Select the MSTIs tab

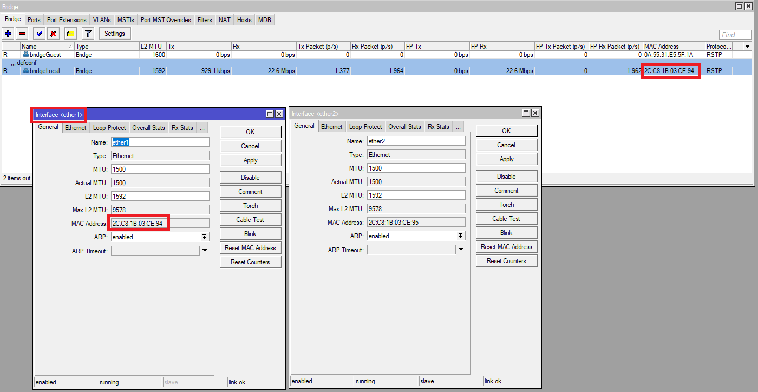[126, 20]
